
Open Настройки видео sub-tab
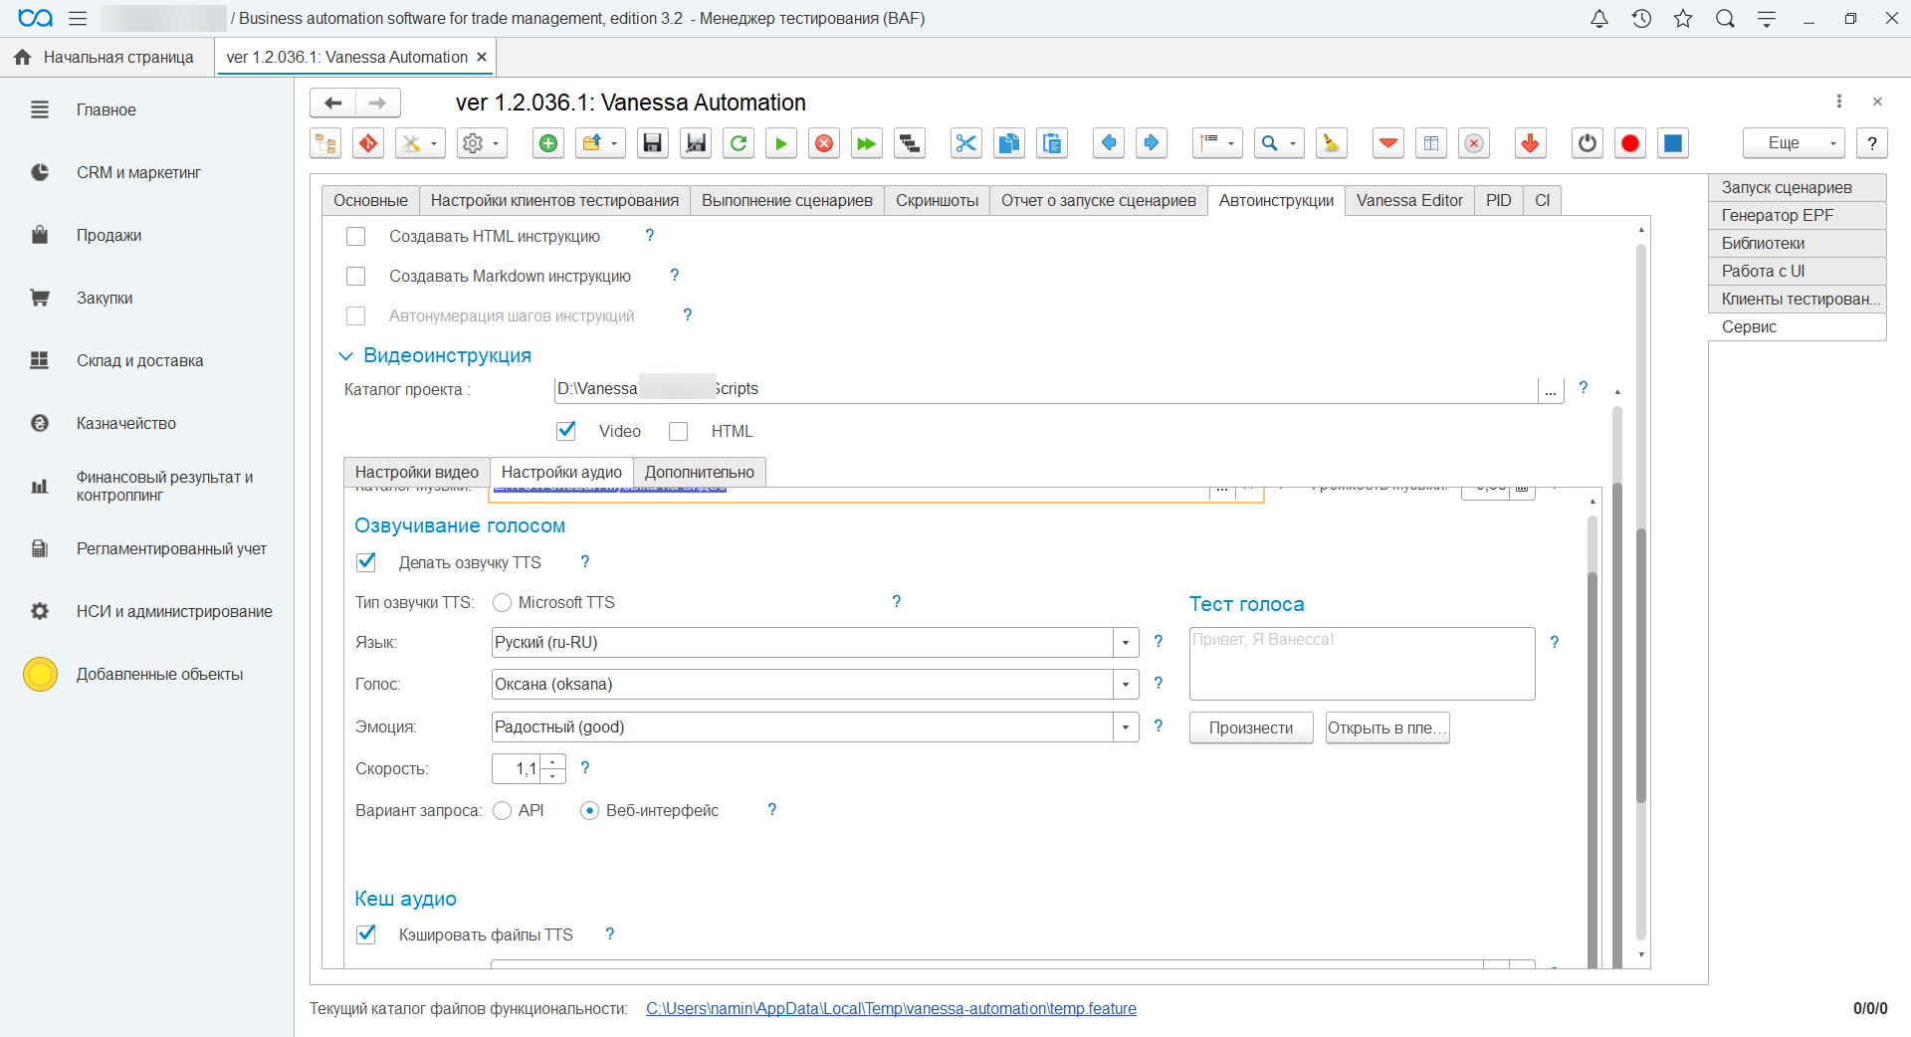pos(417,473)
